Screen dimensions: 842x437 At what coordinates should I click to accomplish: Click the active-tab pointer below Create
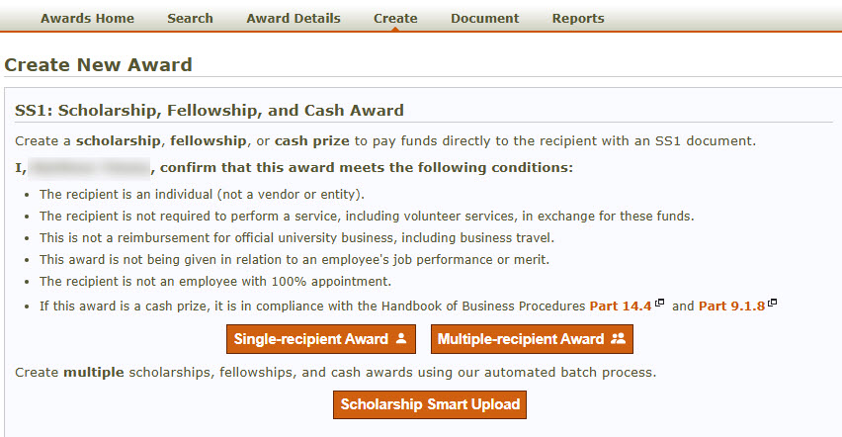pos(395,30)
